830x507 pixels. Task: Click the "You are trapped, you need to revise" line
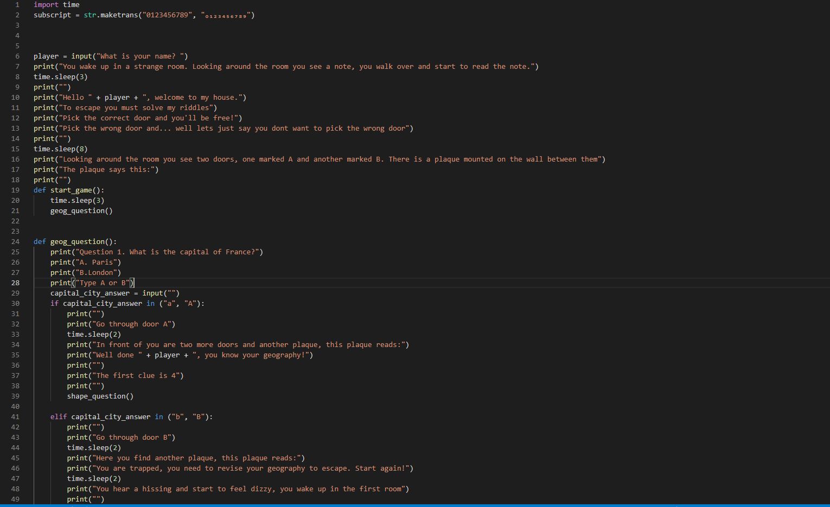pyautogui.click(x=240, y=469)
